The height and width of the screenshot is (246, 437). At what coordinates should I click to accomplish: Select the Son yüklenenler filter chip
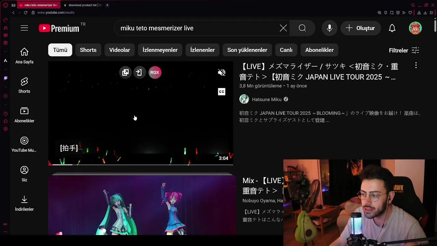pyautogui.click(x=247, y=50)
